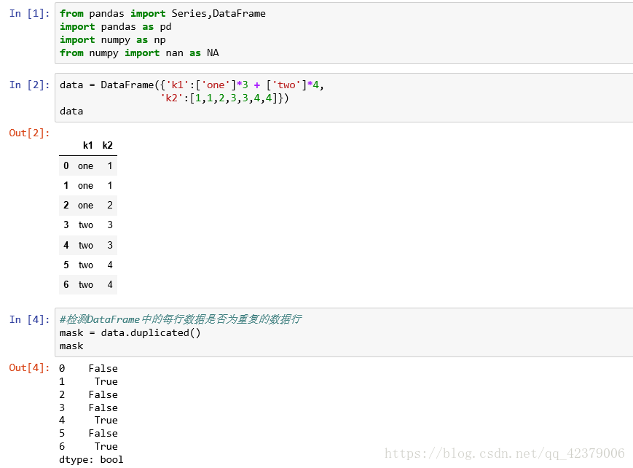This screenshot has width=633, height=468.
Task: Click the Chinese comment line in cell 4
Action: point(181,319)
